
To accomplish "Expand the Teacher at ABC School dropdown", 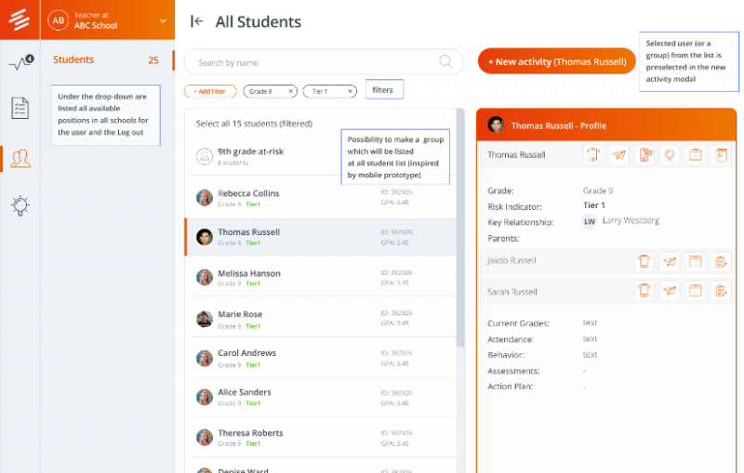I will [163, 20].
